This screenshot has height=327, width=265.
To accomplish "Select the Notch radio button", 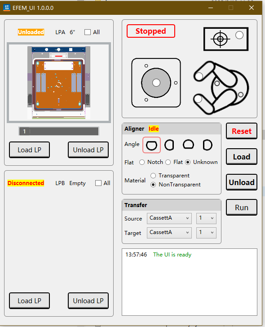I will point(142,162).
